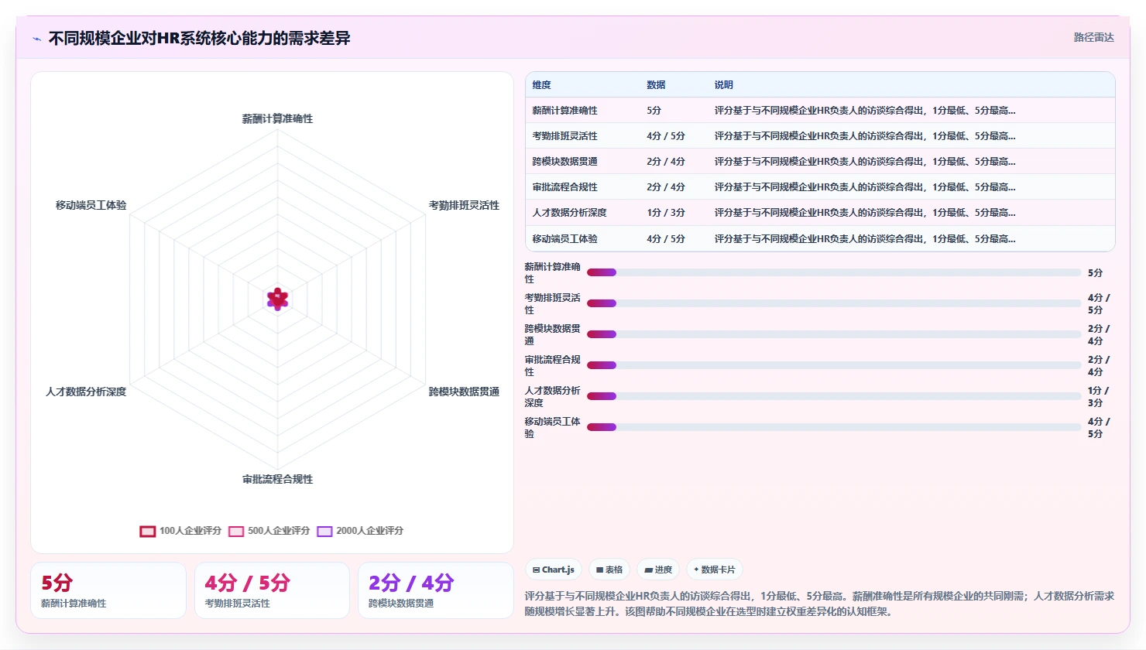Screen dimensions: 1146x650
Task: Click the 考勤排班灵活性 radar axis label
Action: tap(465, 205)
